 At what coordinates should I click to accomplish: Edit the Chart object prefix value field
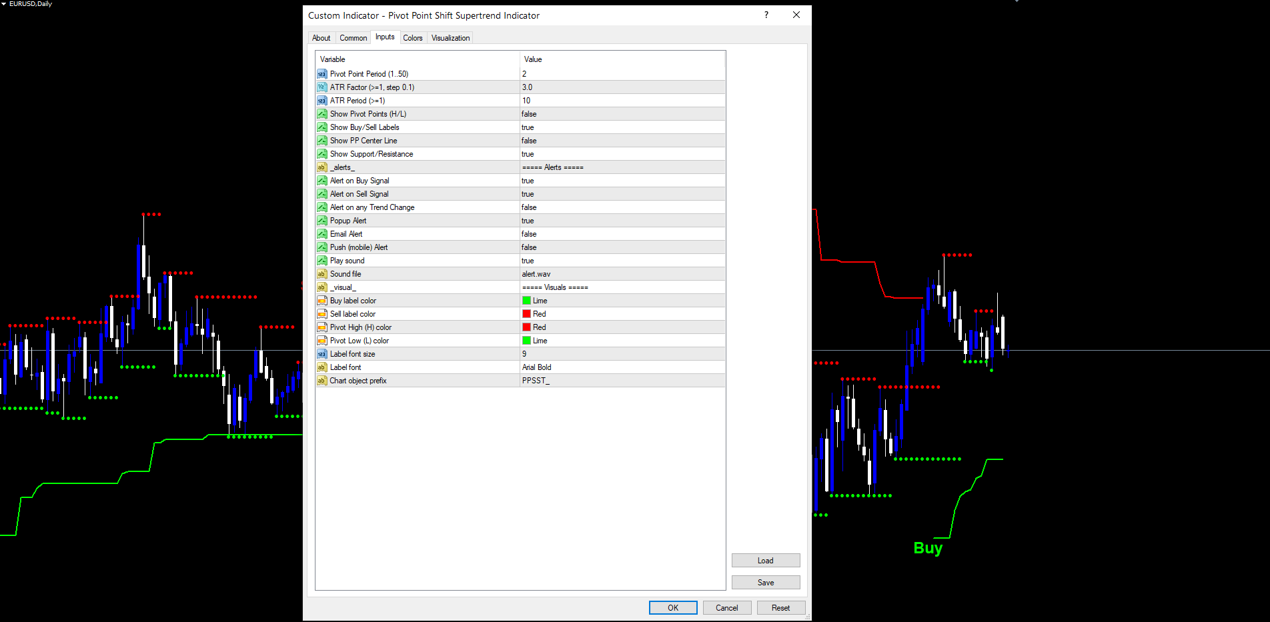pos(622,381)
